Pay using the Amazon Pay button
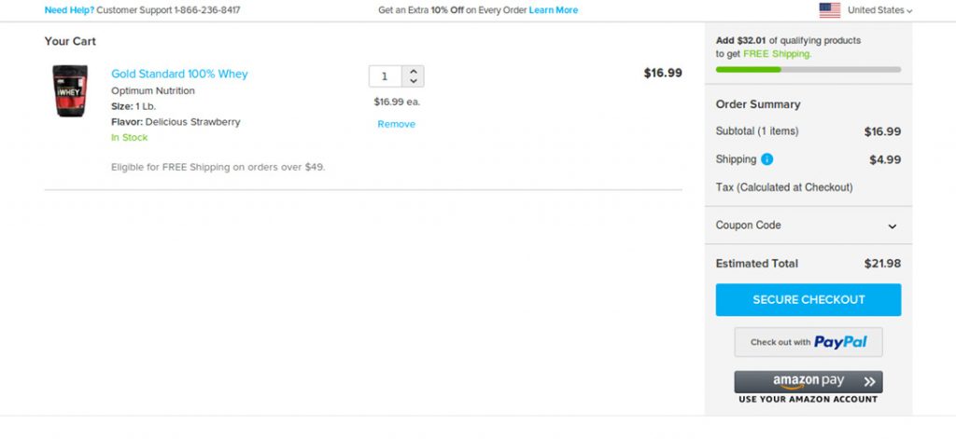Viewport: 956px width, 439px height. pyautogui.click(x=808, y=381)
